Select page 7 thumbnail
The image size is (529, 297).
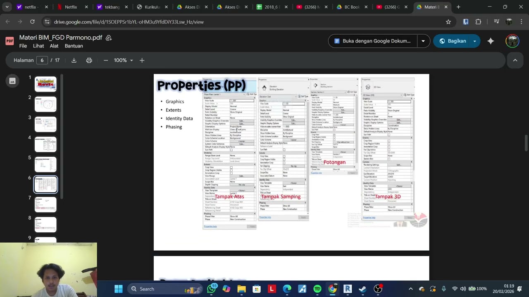(x=45, y=205)
